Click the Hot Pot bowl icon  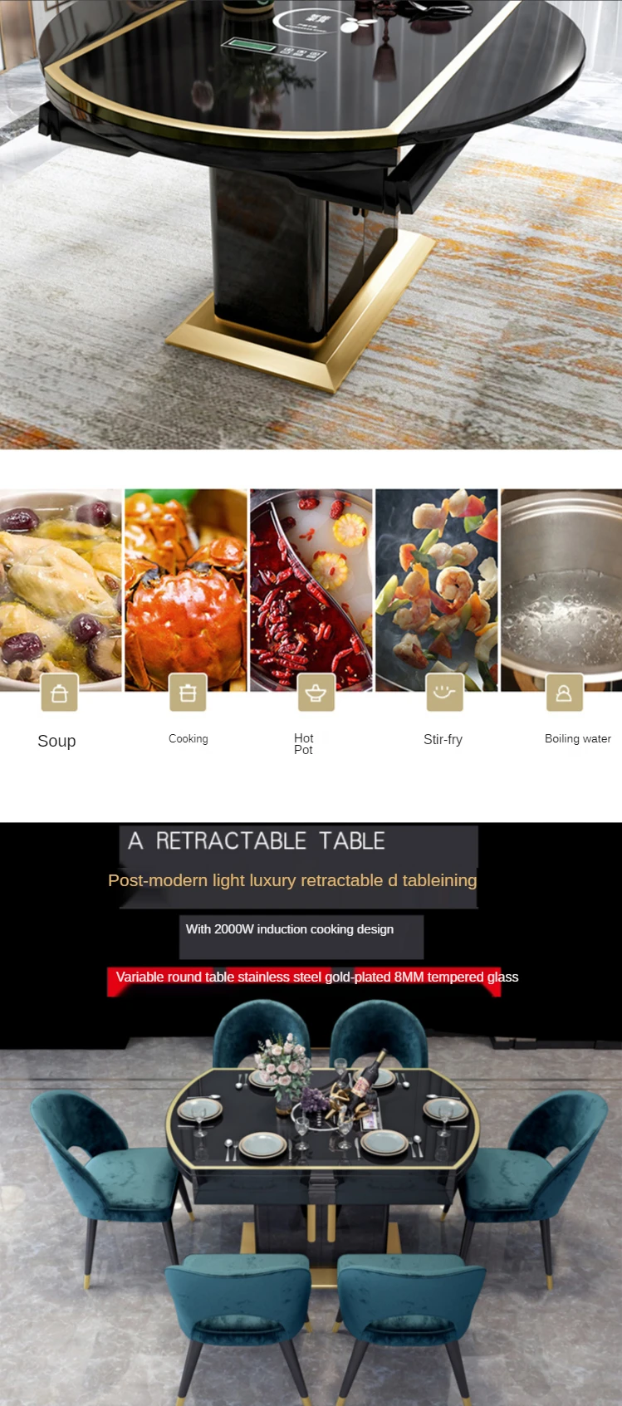pos(316,693)
